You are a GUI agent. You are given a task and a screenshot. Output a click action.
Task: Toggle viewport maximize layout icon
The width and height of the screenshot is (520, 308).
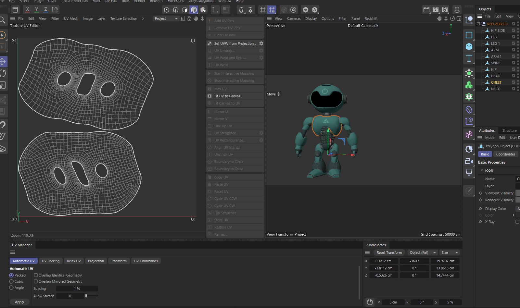pyautogui.click(x=459, y=18)
